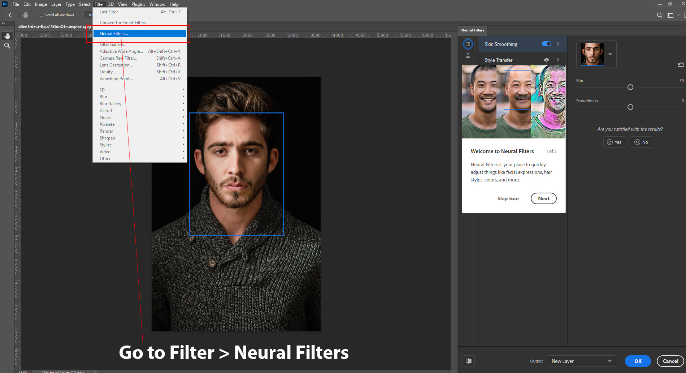This screenshot has height=373, width=686.
Task: Download the Style Transfer filter cloud icon
Action: 546,60
